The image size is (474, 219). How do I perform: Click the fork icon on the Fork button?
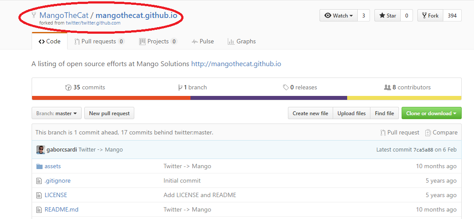[424, 16]
